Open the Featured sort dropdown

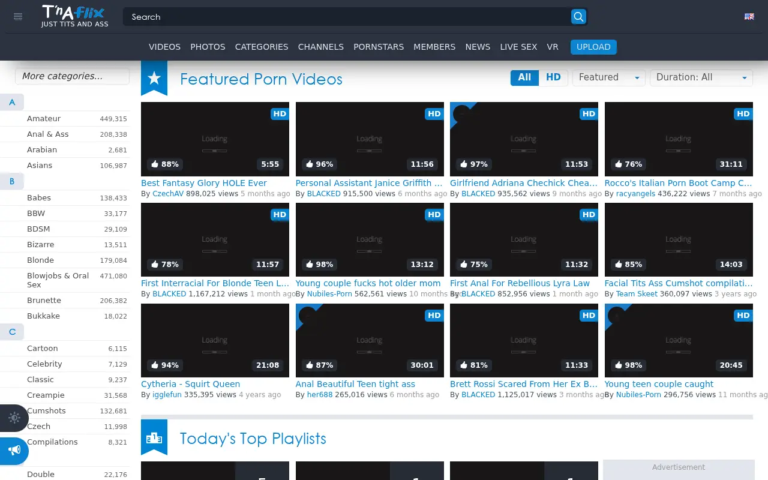(608, 77)
